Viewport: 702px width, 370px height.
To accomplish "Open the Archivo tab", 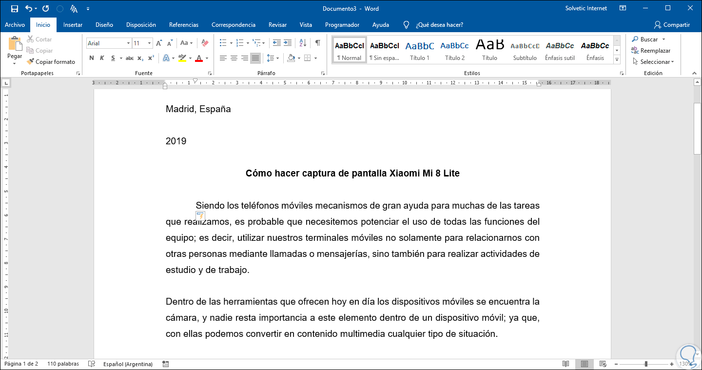I will [15, 25].
